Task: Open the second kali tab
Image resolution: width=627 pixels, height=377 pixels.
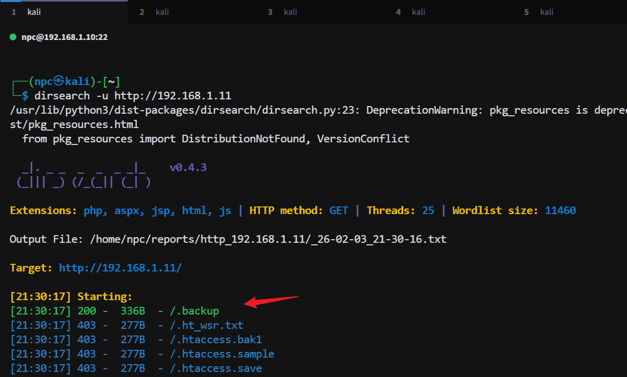Action: point(162,12)
